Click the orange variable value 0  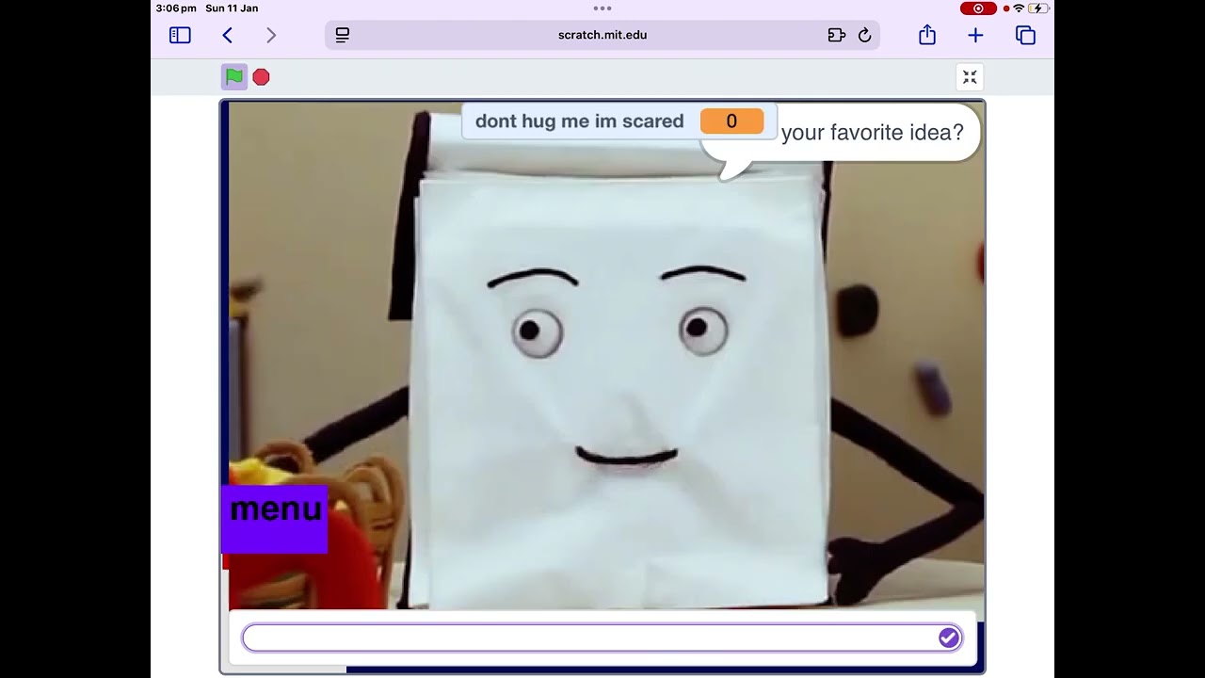point(731,121)
